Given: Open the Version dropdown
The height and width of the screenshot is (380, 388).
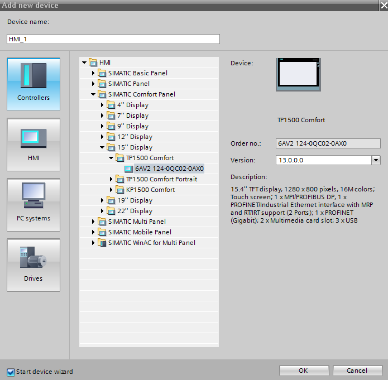Looking at the screenshot, I should (376, 160).
